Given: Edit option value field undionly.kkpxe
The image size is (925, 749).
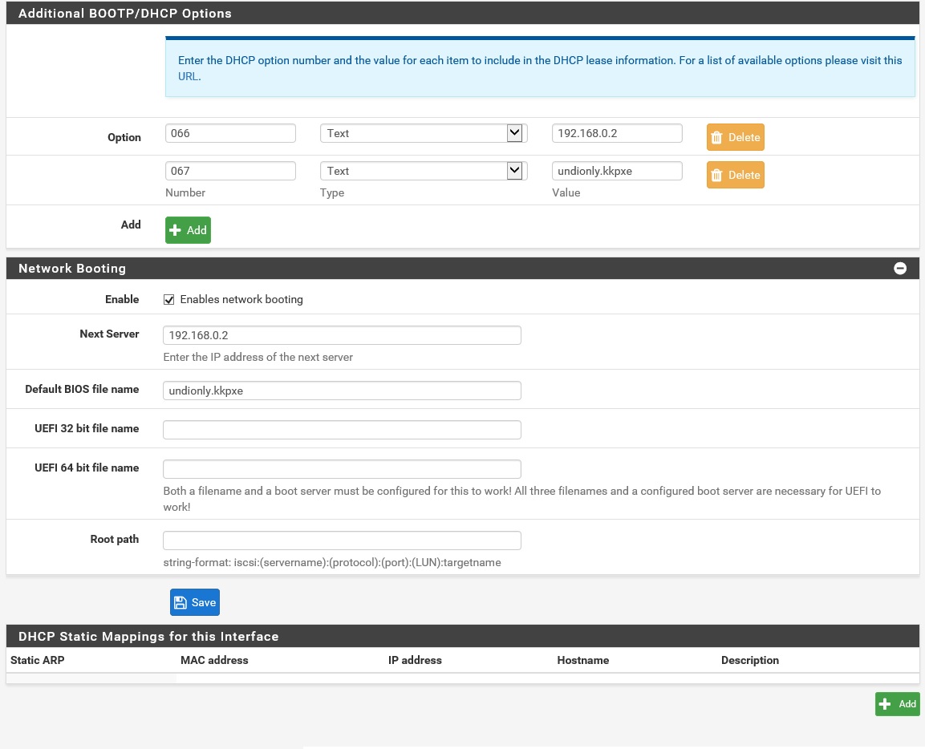Looking at the screenshot, I should (616, 171).
